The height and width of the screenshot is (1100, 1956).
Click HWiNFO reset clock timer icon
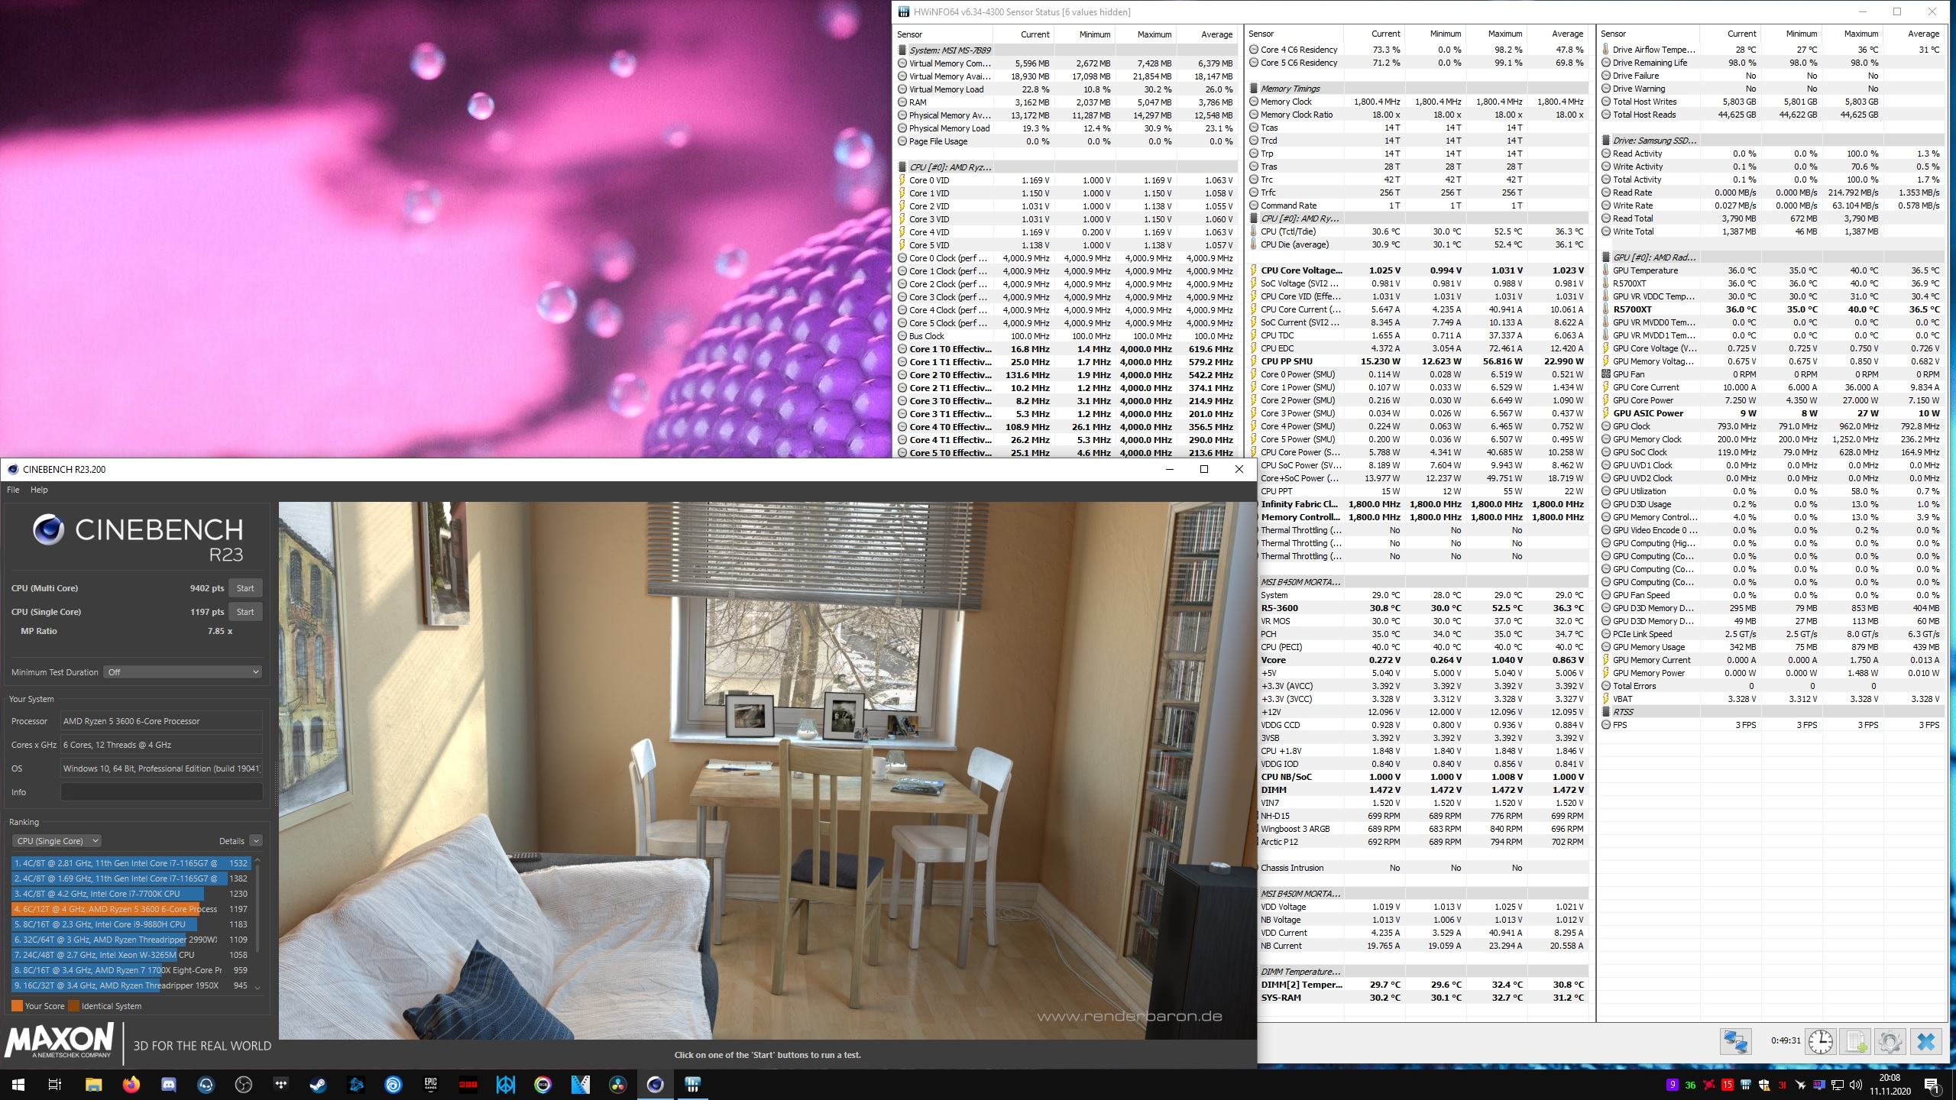click(x=1821, y=1041)
